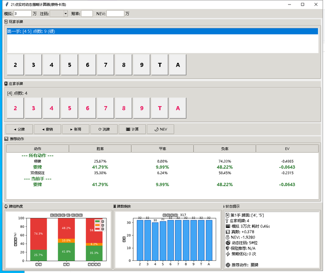This screenshot has width=325, height=273.
Task: Click the 负率 column header
Action: pos(225,149)
